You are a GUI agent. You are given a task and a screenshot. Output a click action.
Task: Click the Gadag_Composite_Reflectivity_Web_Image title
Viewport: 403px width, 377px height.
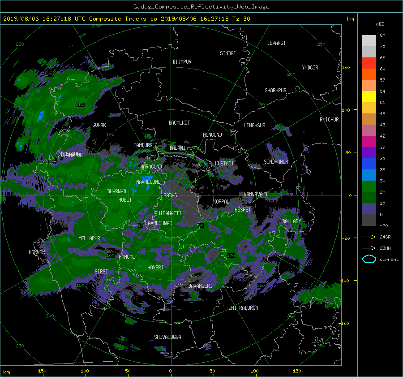pyautogui.click(x=201, y=7)
